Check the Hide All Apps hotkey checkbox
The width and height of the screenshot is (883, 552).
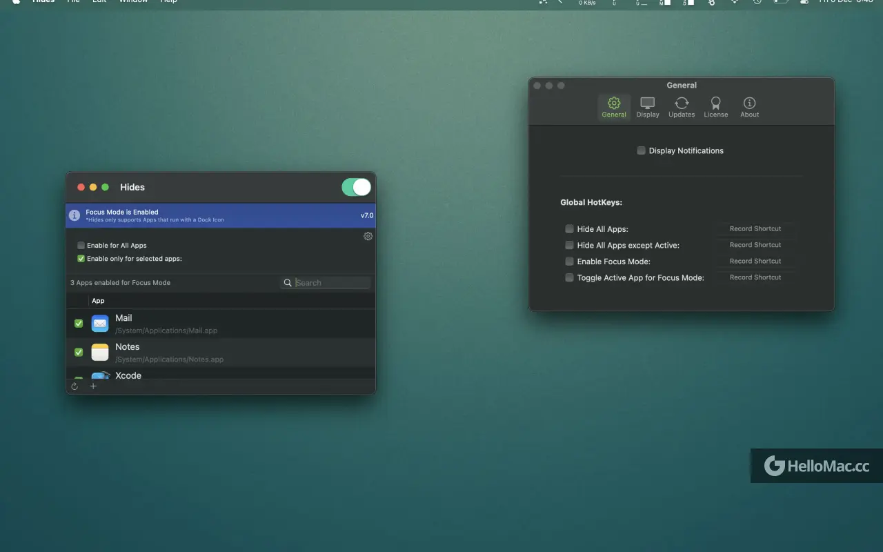coord(569,228)
